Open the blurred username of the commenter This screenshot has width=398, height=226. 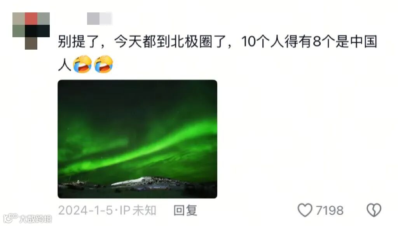pos(99,19)
